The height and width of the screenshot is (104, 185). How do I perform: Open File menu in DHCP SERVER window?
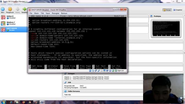click(x=31, y=13)
